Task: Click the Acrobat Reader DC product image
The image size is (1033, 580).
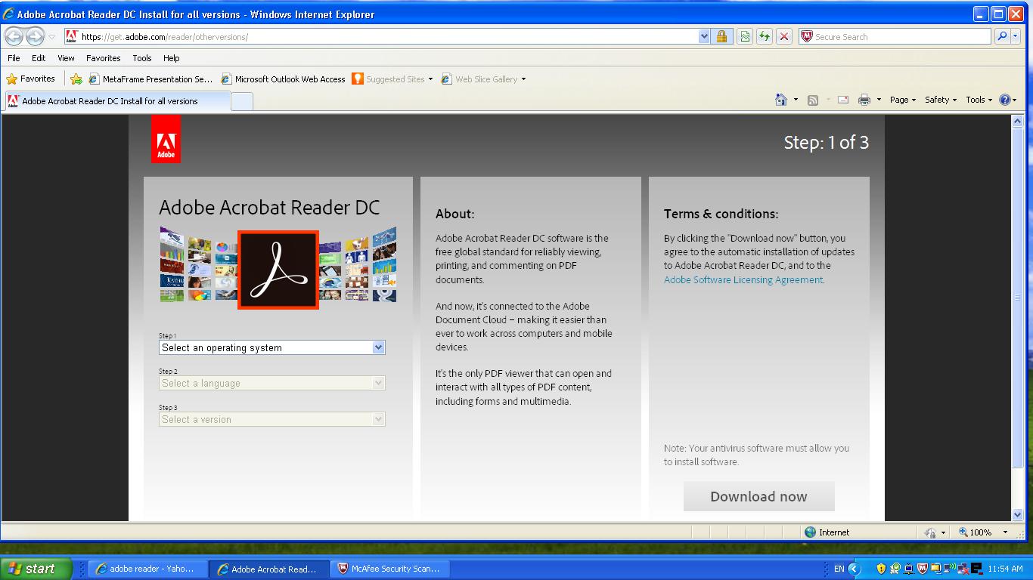Action: (278, 270)
